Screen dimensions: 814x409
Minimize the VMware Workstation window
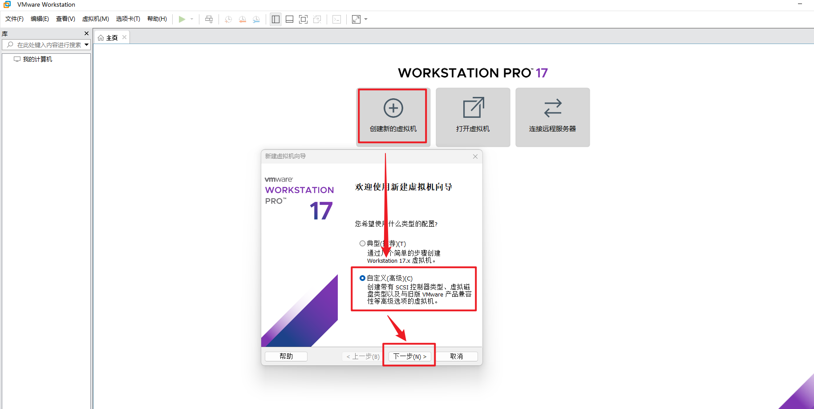pyautogui.click(x=800, y=4)
